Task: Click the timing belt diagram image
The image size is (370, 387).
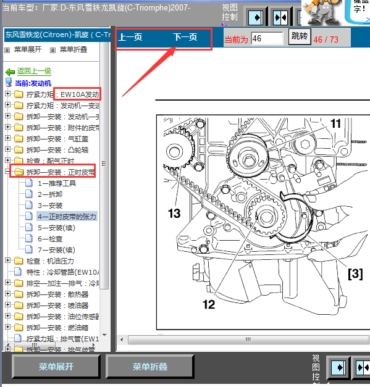Action: (x=263, y=222)
